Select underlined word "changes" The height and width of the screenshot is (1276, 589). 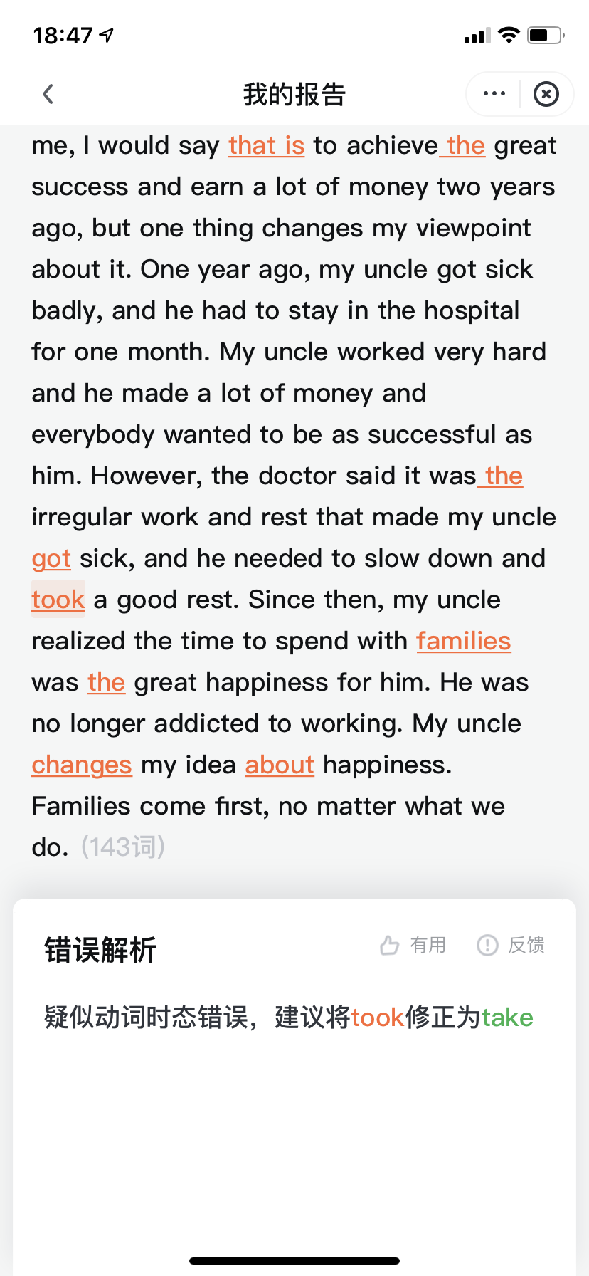point(82,765)
